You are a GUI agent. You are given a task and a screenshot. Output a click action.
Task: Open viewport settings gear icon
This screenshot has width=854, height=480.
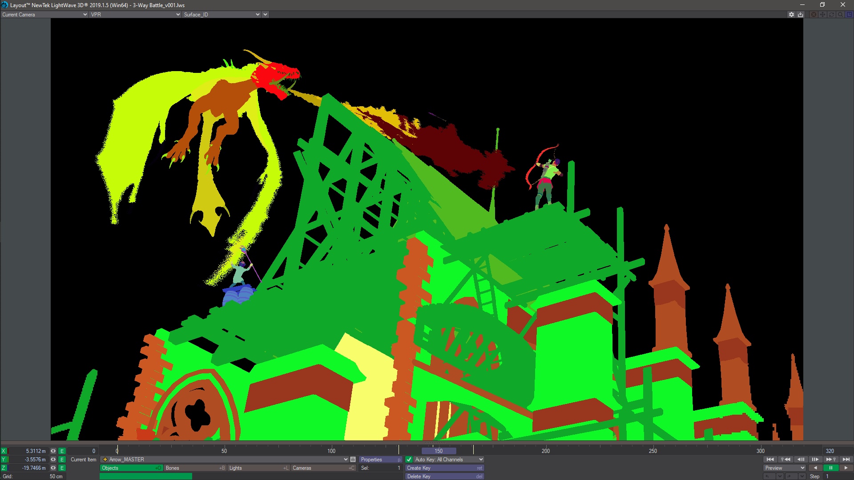(791, 15)
